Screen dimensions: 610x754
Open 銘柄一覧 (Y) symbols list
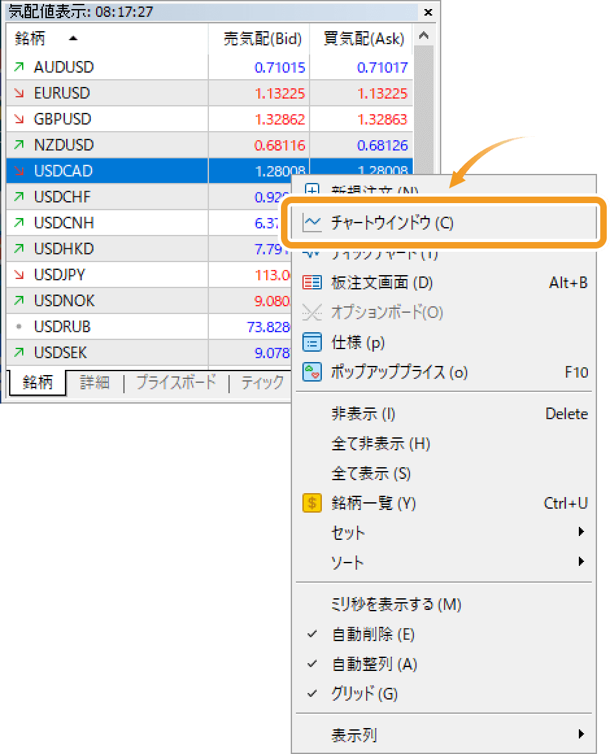(x=443, y=504)
